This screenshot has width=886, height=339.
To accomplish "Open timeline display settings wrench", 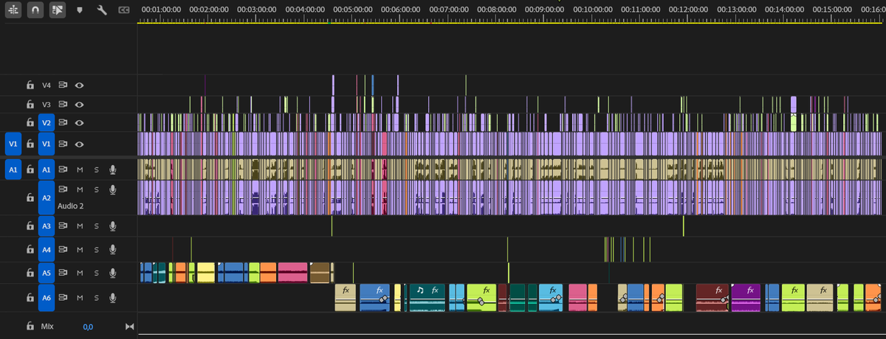I will click(102, 10).
